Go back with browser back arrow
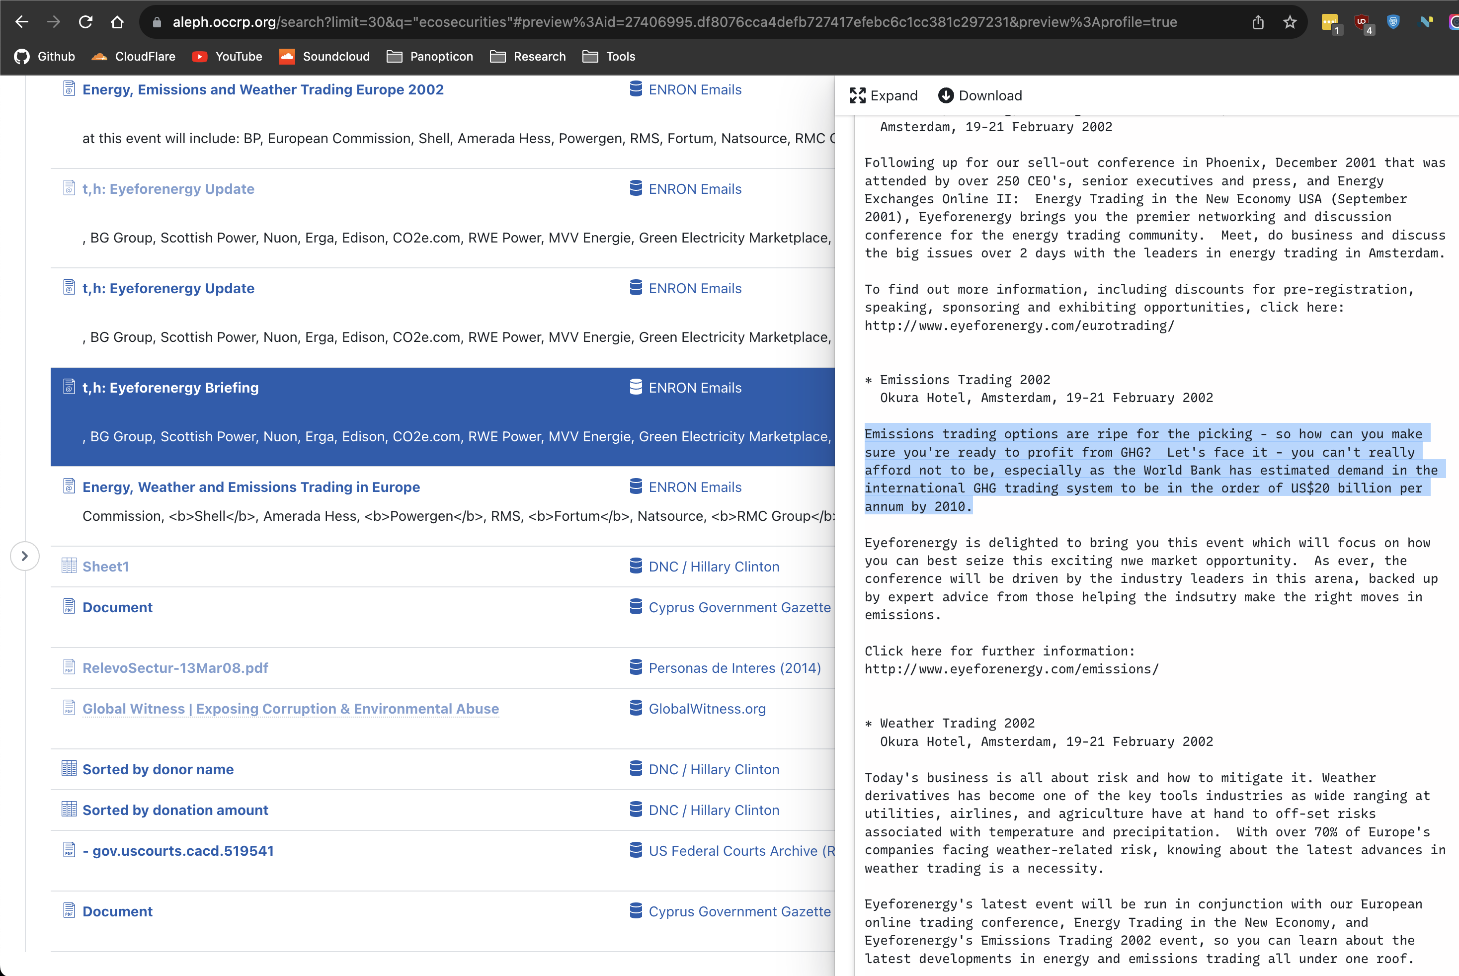This screenshot has width=1459, height=976. pos(22,22)
